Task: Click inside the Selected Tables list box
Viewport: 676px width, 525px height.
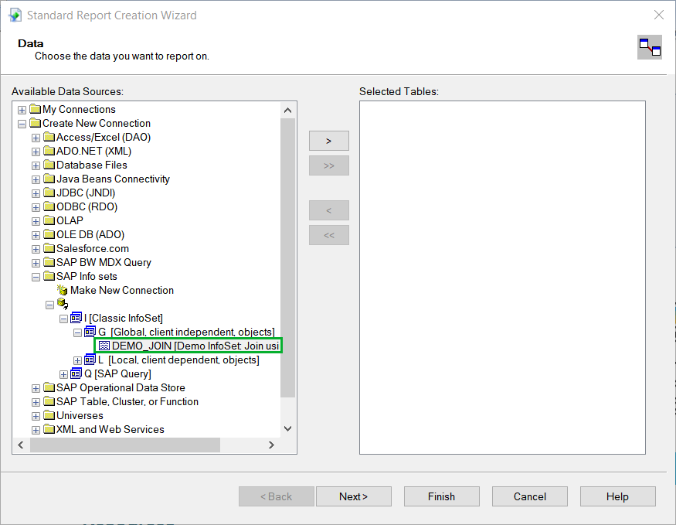Action: tap(502, 278)
